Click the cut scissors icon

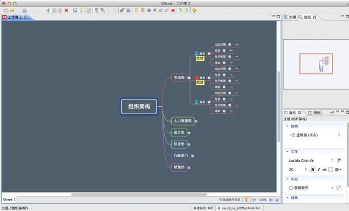[48, 10]
